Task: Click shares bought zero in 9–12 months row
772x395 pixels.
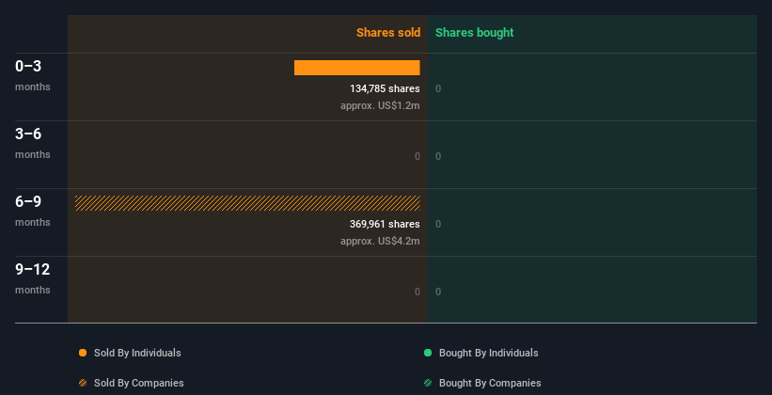Action: point(438,292)
